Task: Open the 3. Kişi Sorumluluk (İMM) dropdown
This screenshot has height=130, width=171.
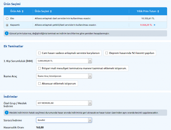Action: (x=64, y=61)
